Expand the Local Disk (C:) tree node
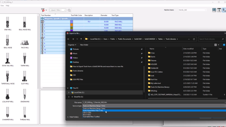Image resolution: width=226 pixels, height=127 pixels. (69, 92)
